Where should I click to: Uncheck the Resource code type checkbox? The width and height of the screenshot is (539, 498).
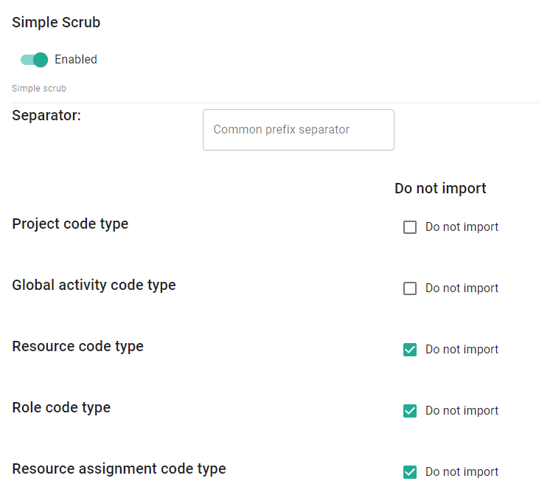tap(410, 350)
